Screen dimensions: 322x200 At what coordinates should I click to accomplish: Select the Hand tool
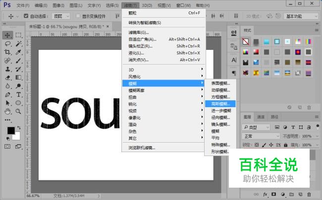(7, 112)
